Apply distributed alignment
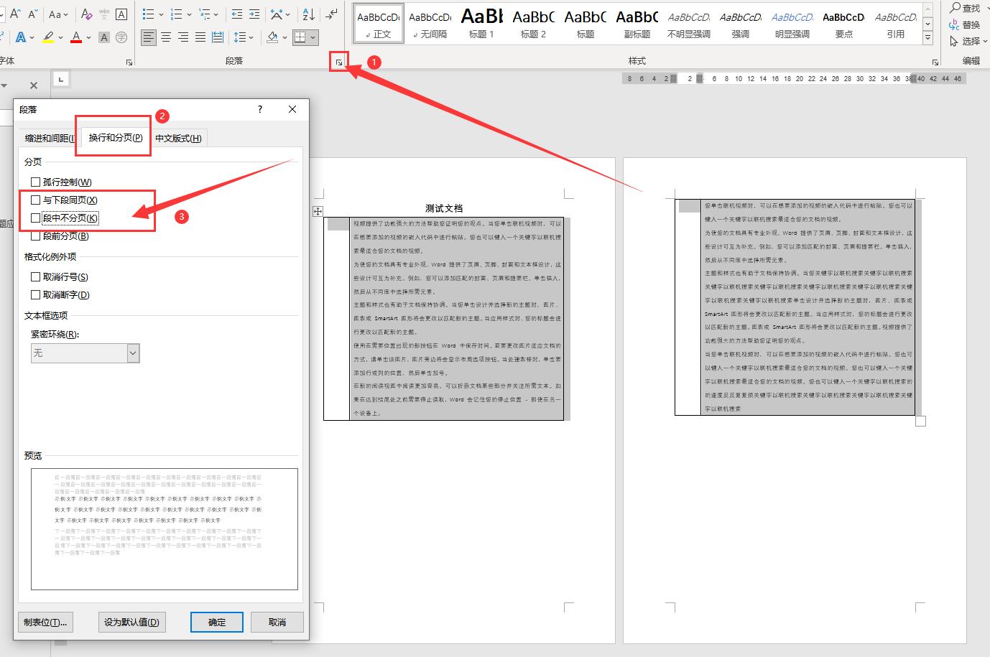The height and width of the screenshot is (657, 990). tap(218, 37)
